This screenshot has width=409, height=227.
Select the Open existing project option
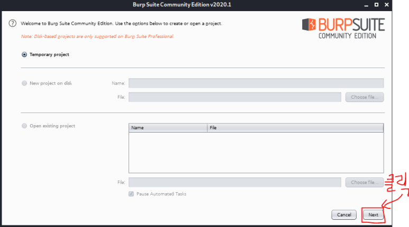[x=24, y=126]
